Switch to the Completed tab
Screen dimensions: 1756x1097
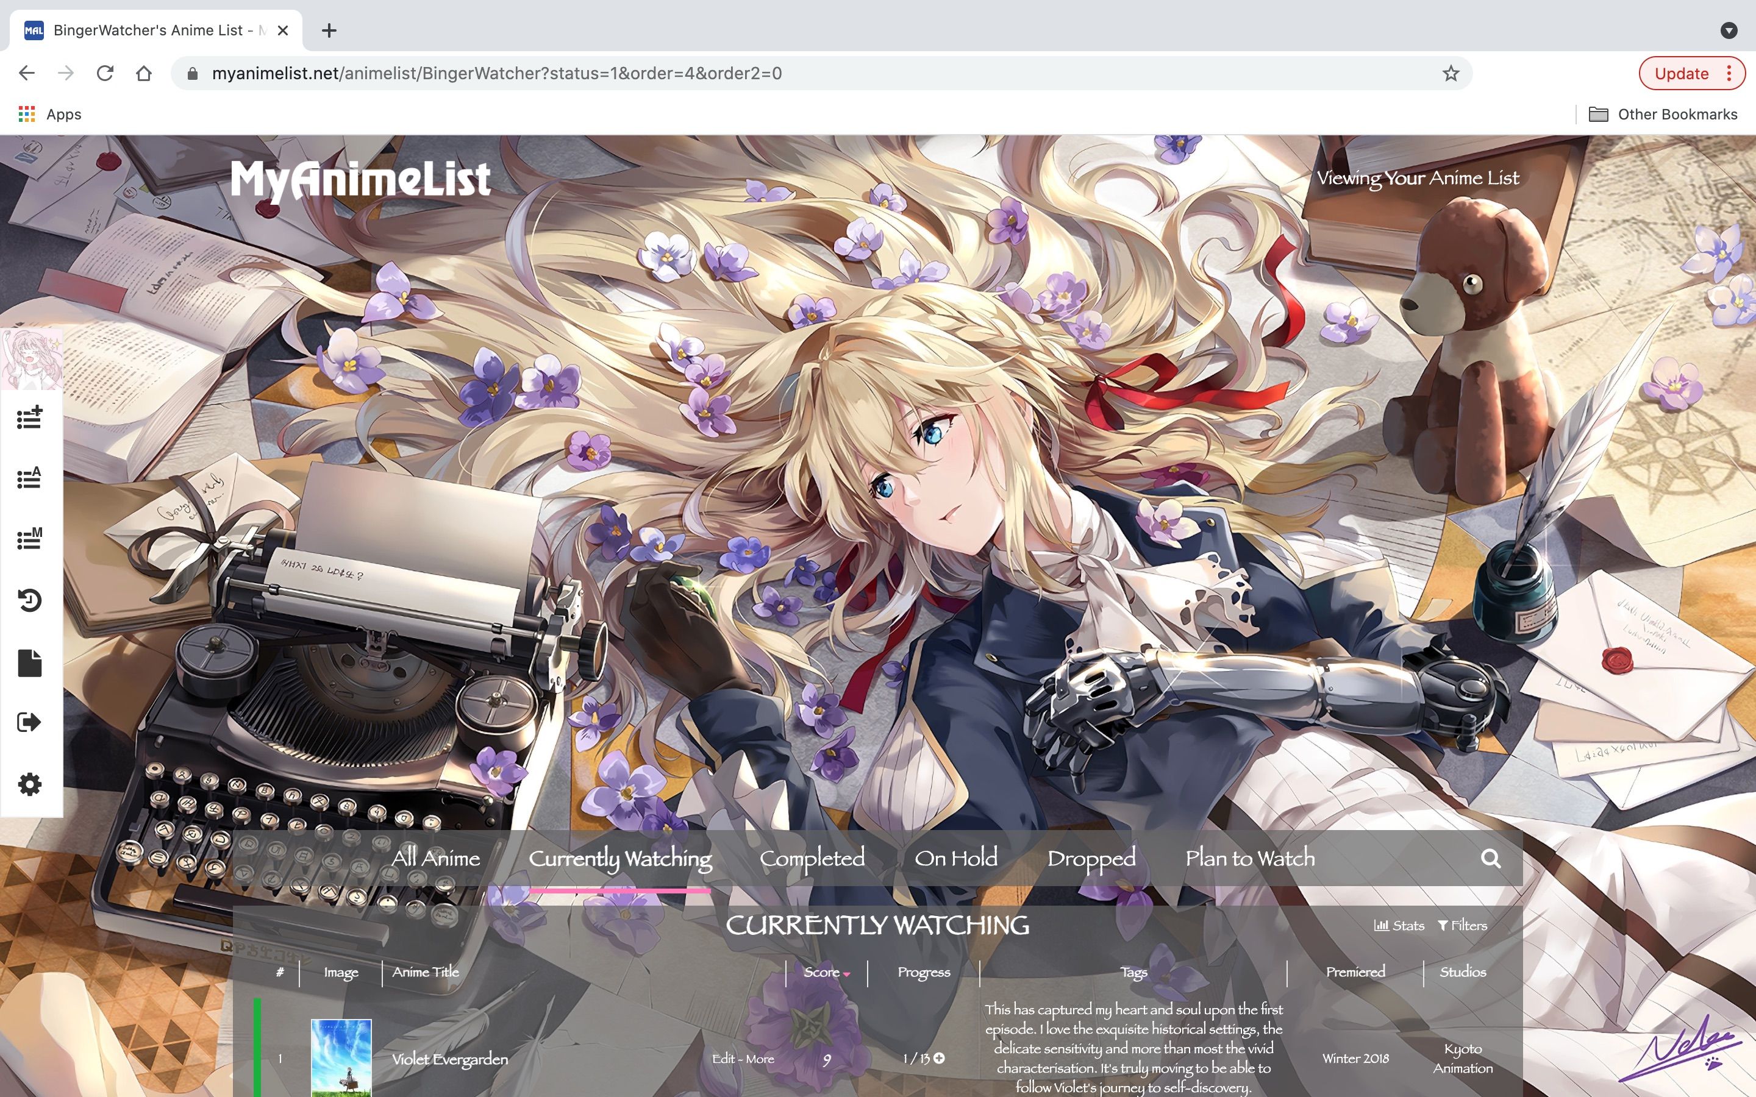812,858
